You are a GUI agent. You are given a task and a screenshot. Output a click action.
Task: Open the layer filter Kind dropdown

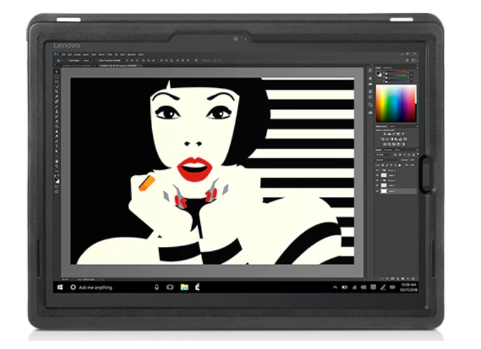click(384, 155)
